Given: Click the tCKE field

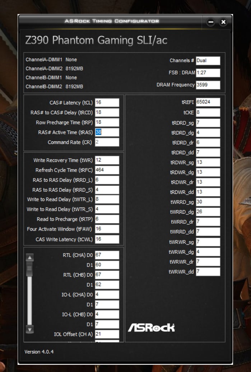Looking at the screenshot, I should [208, 113].
